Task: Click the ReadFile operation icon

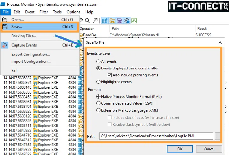Action: pos(81,35)
